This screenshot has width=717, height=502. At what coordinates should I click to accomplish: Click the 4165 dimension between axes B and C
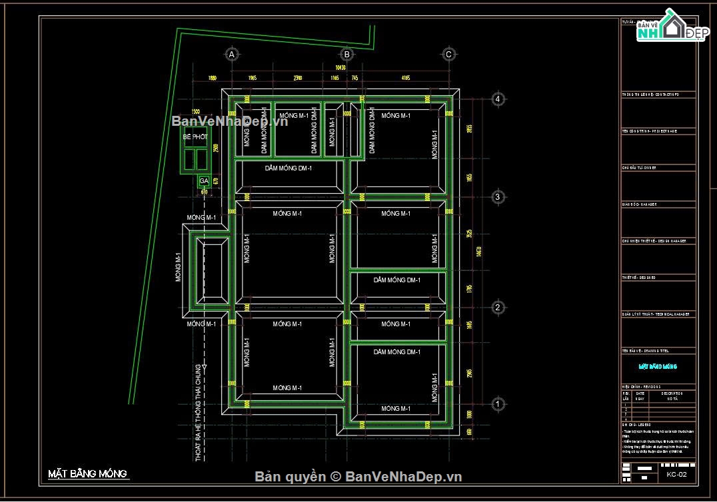(406, 79)
